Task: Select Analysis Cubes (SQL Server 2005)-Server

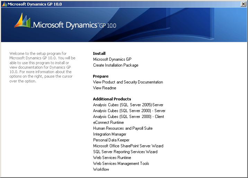Action: coord(128,105)
